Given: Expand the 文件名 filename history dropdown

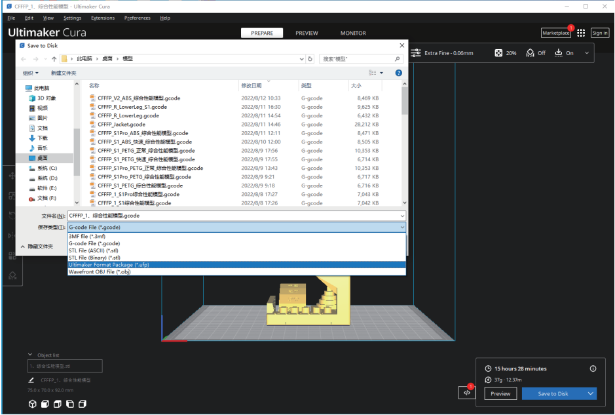Looking at the screenshot, I should point(402,216).
